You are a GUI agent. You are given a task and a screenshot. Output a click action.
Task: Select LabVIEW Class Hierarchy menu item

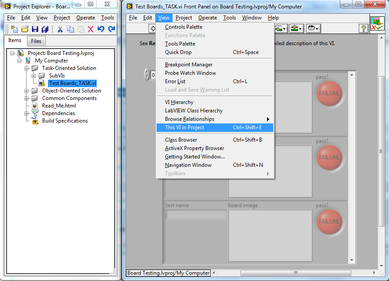click(x=215, y=111)
